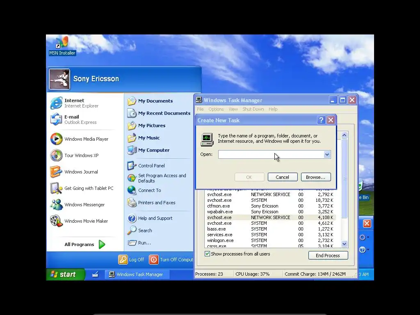
Task: Open Task Manager Shut Down menu
Action: click(253, 109)
